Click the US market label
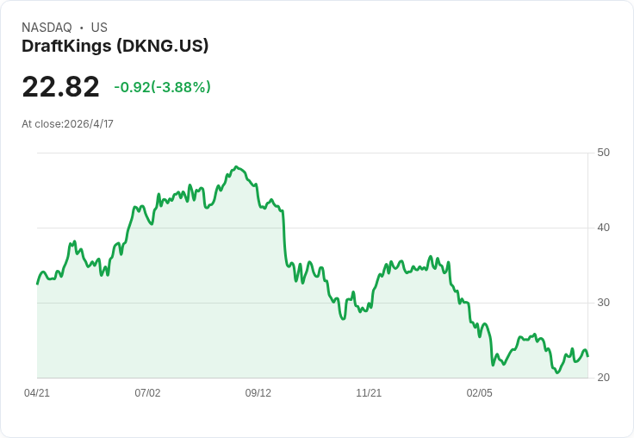Viewport: 634px width, 438px height. coord(99,28)
